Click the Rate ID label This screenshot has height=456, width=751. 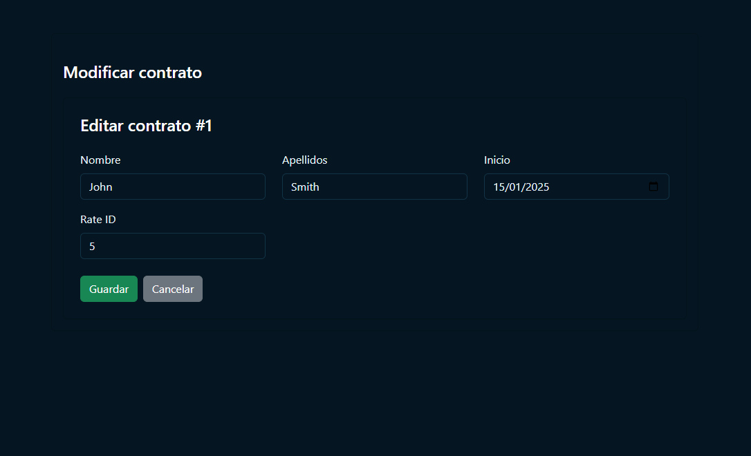point(98,219)
